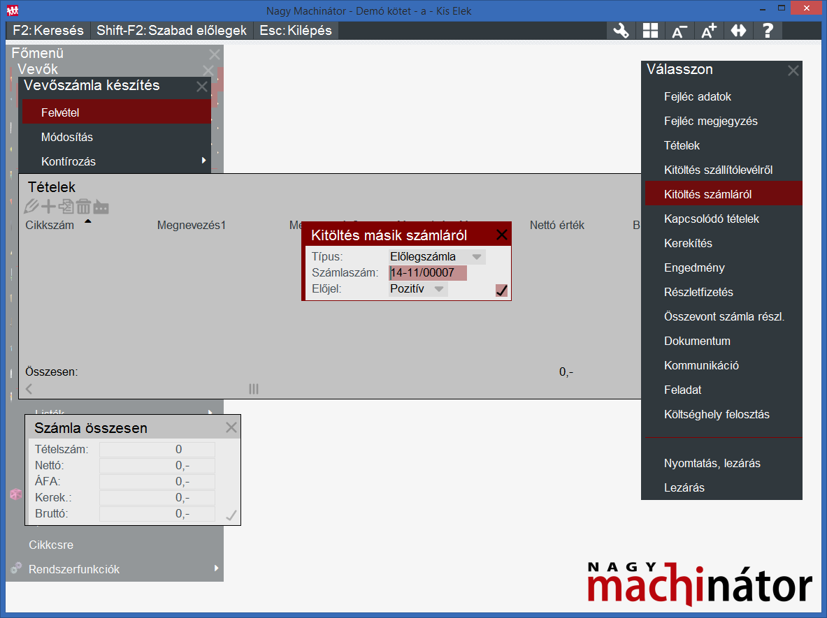The width and height of the screenshot is (827, 618).
Task: Decrease font size with A- icon
Action: [680, 31]
